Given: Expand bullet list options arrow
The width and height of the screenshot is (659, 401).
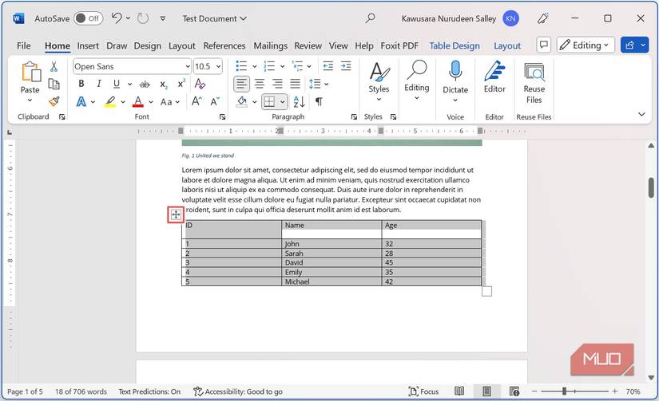Looking at the screenshot, I should click(254, 66).
